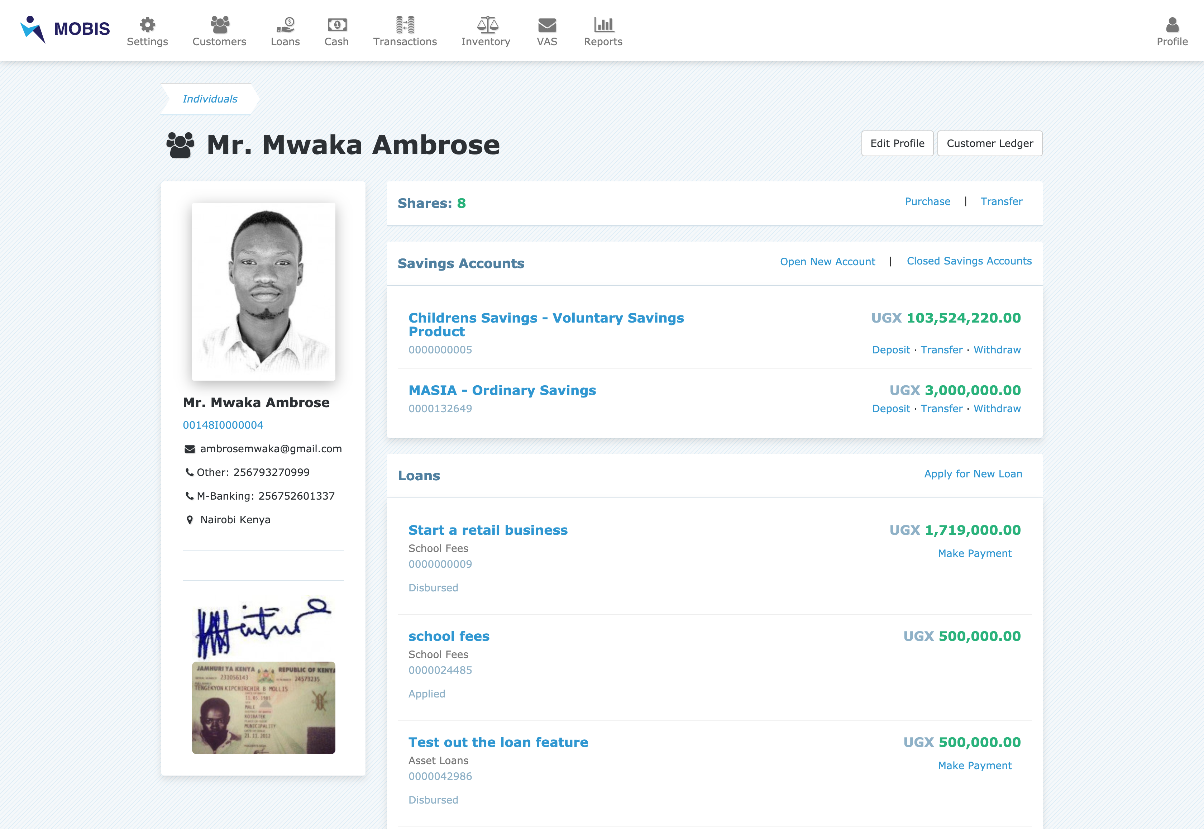Open the Transactions icon
Screen dimensions: 1204x829
tap(405, 23)
